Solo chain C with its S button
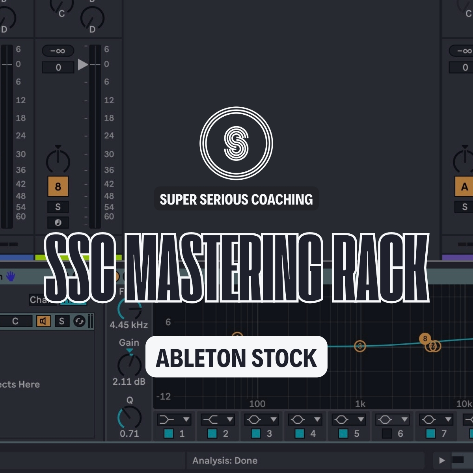This screenshot has width=473, height=473. click(x=61, y=321)
